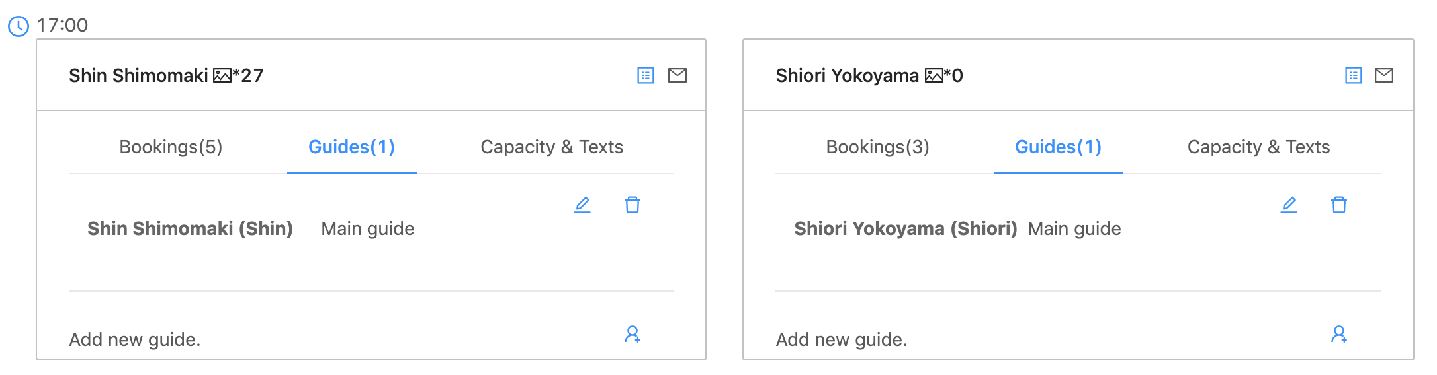Open Capacity & Texts tab for Shiori Yokoyama

coord(1258,147)
